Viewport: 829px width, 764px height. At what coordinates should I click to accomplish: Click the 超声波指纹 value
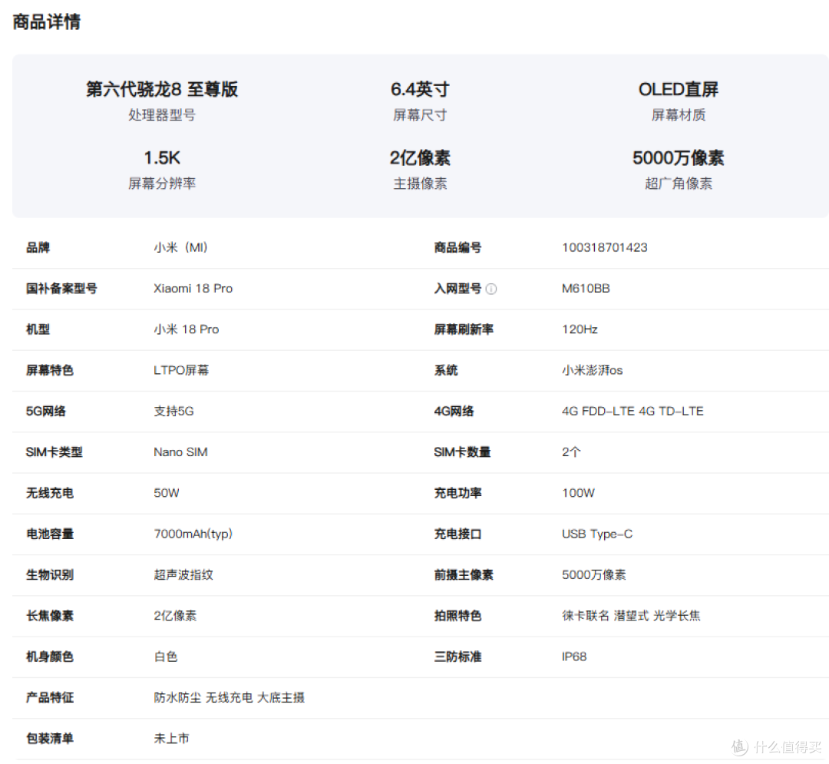coord(183,574)
